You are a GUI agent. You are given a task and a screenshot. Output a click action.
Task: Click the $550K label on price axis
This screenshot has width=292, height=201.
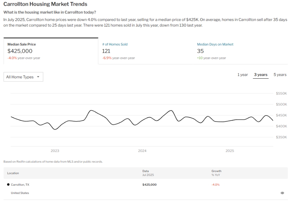[281, 94]
